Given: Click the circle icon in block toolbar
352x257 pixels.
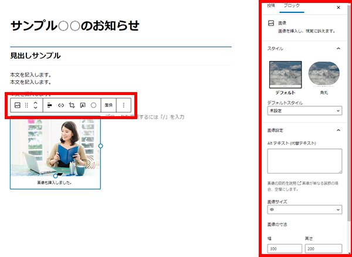Looking at the screenshot, I should pos(93,106).
